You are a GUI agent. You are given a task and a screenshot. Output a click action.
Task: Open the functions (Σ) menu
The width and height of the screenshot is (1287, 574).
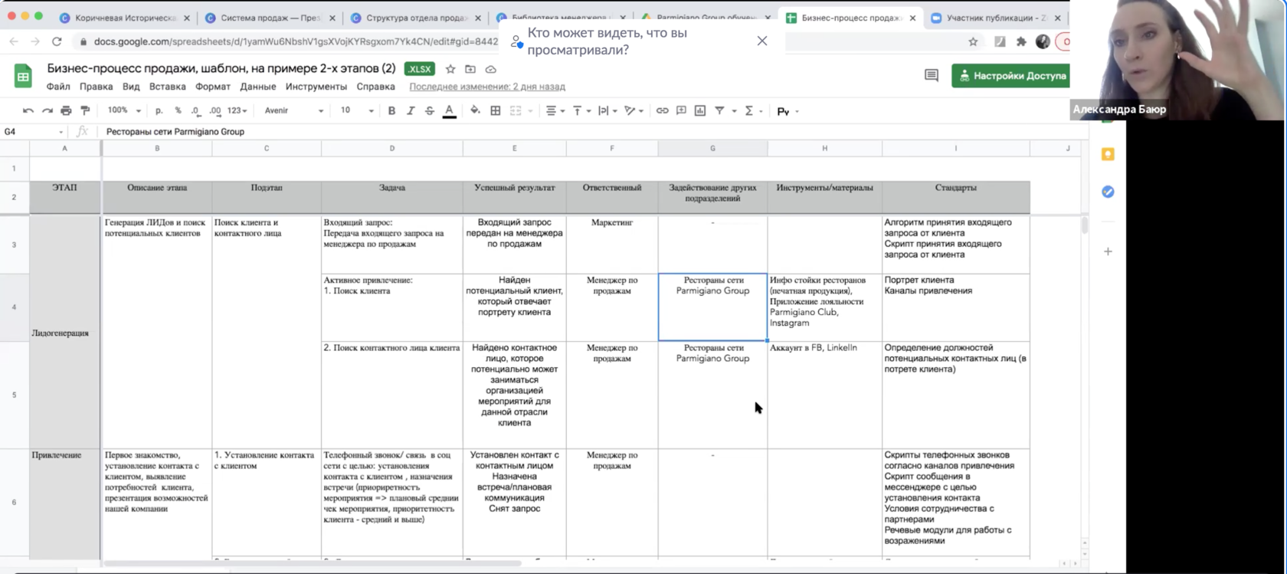pos(753,111)
